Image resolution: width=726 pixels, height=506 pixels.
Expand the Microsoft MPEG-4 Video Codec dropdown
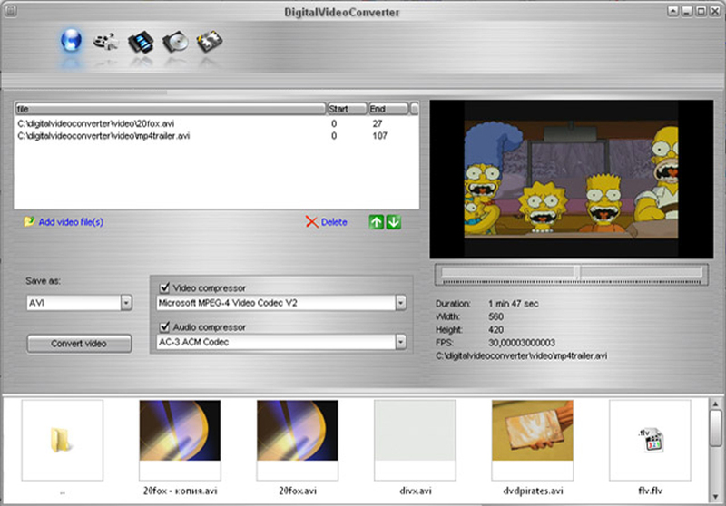[400, 303]
